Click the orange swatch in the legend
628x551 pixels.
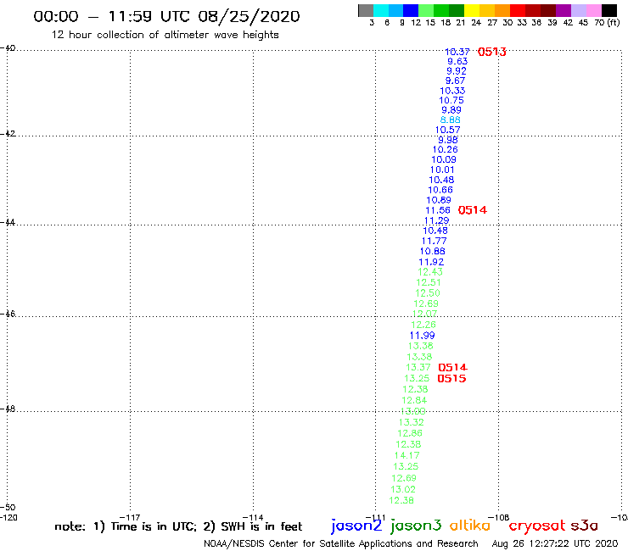click(502, 10)
